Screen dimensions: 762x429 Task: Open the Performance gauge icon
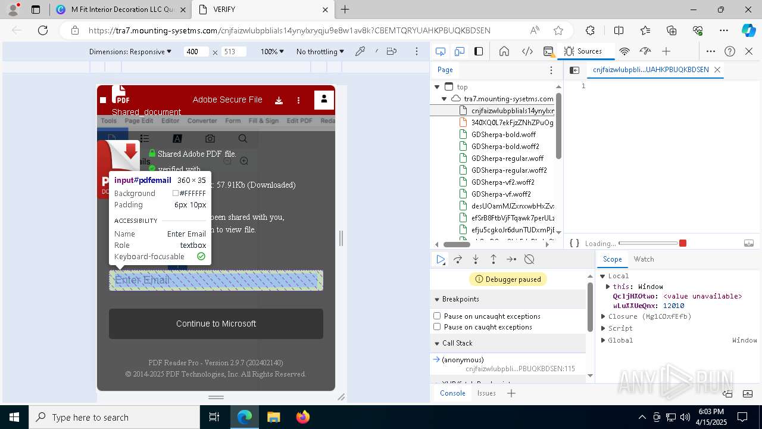coord(645,51)
